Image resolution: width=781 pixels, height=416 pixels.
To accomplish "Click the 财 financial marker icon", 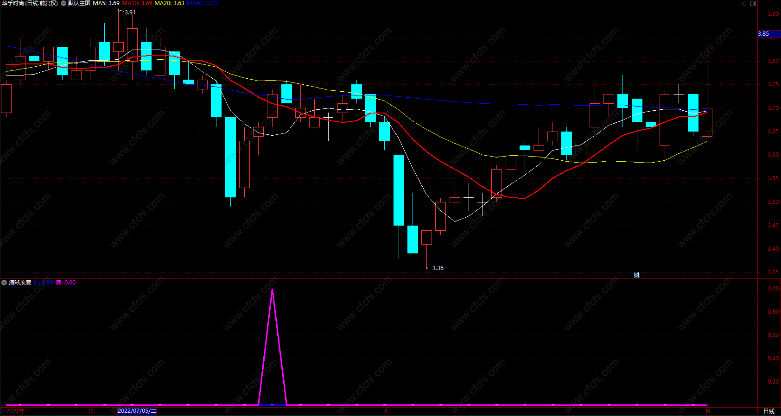I will [636, 275].
